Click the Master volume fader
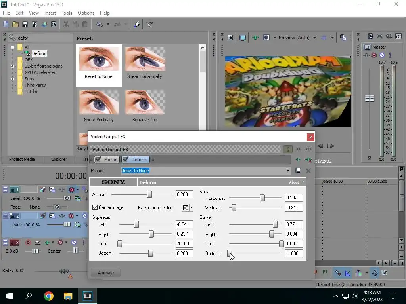The width and height of the screenshot is (406, 304). coord(370,98)
